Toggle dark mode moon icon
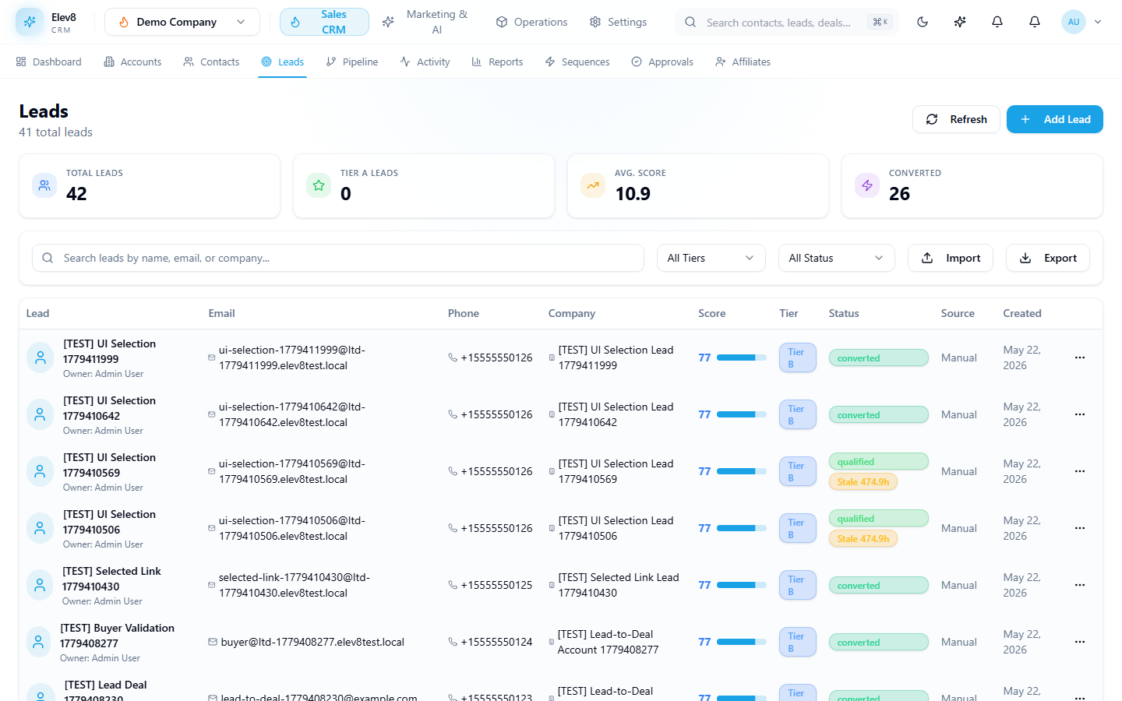The image size is (1122, 701). [923, 22]
